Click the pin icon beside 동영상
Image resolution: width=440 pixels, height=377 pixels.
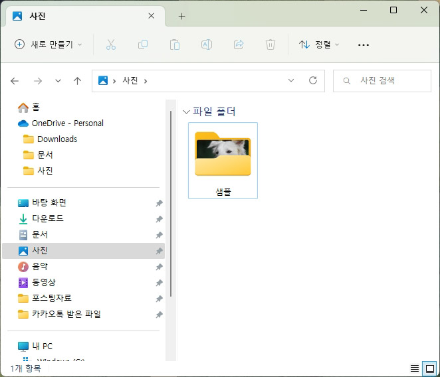tap(159, 283)
